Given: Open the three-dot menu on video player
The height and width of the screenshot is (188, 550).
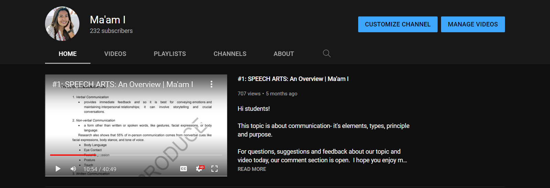Looking at the screenshot, I should click(x=211, y=84).
